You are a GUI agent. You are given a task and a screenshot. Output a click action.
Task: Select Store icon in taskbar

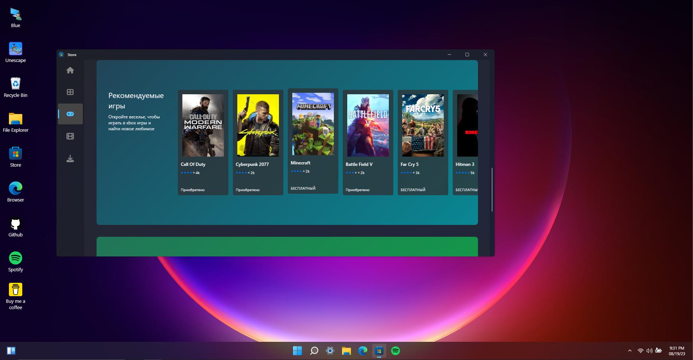(x=379, y=351)
